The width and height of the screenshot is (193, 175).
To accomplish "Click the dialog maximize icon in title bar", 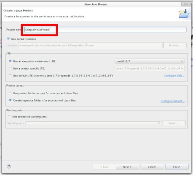I will point(183,4).
